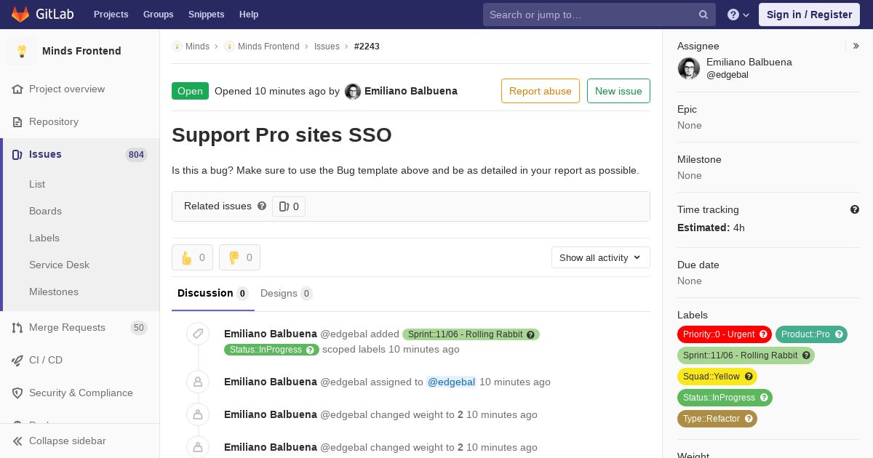Open the Help question-mark menu

click(738, 15)
